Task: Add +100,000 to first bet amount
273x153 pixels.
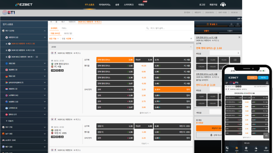Action: tap(201, 67)
